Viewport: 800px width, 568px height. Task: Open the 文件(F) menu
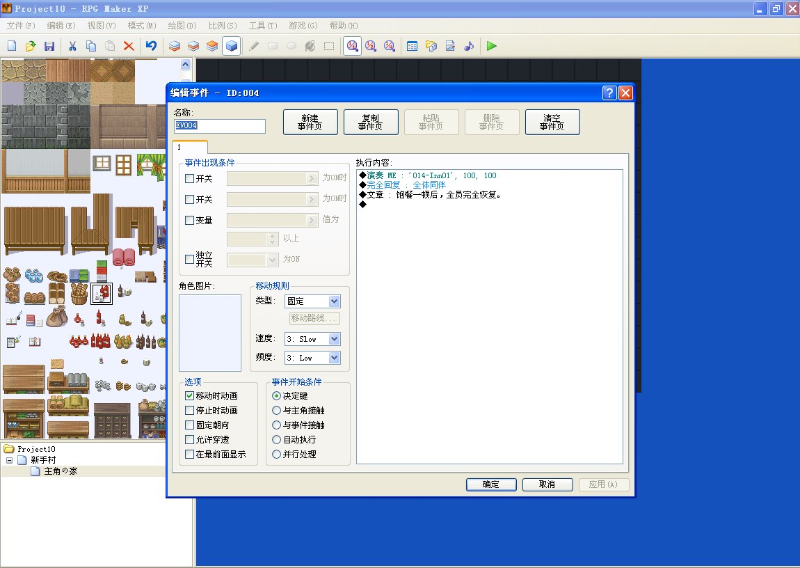click(21, 26)
